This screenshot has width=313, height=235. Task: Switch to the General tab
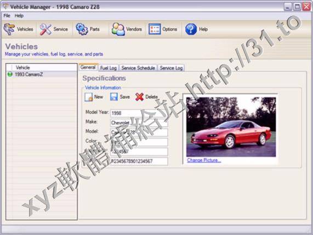88,68
